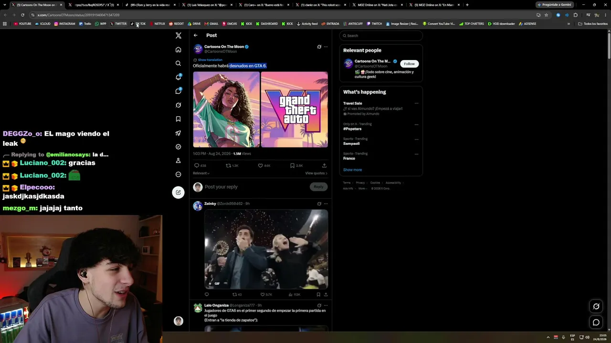The width and height of the screenshot is (611, 343).
Task: Switch to Luis Velasquez on X tab
Action: point(207,5)
